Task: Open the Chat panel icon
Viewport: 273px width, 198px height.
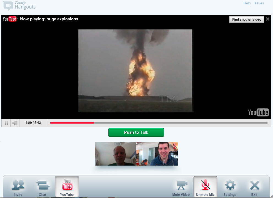Action: point(42,186)
